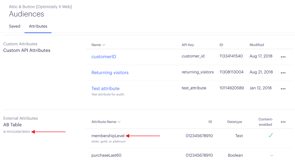Viewport: 295px width, 167px height.
Task: Click the content-enabled checkmark for membershipLevel
Action: (x=271, y=135)
